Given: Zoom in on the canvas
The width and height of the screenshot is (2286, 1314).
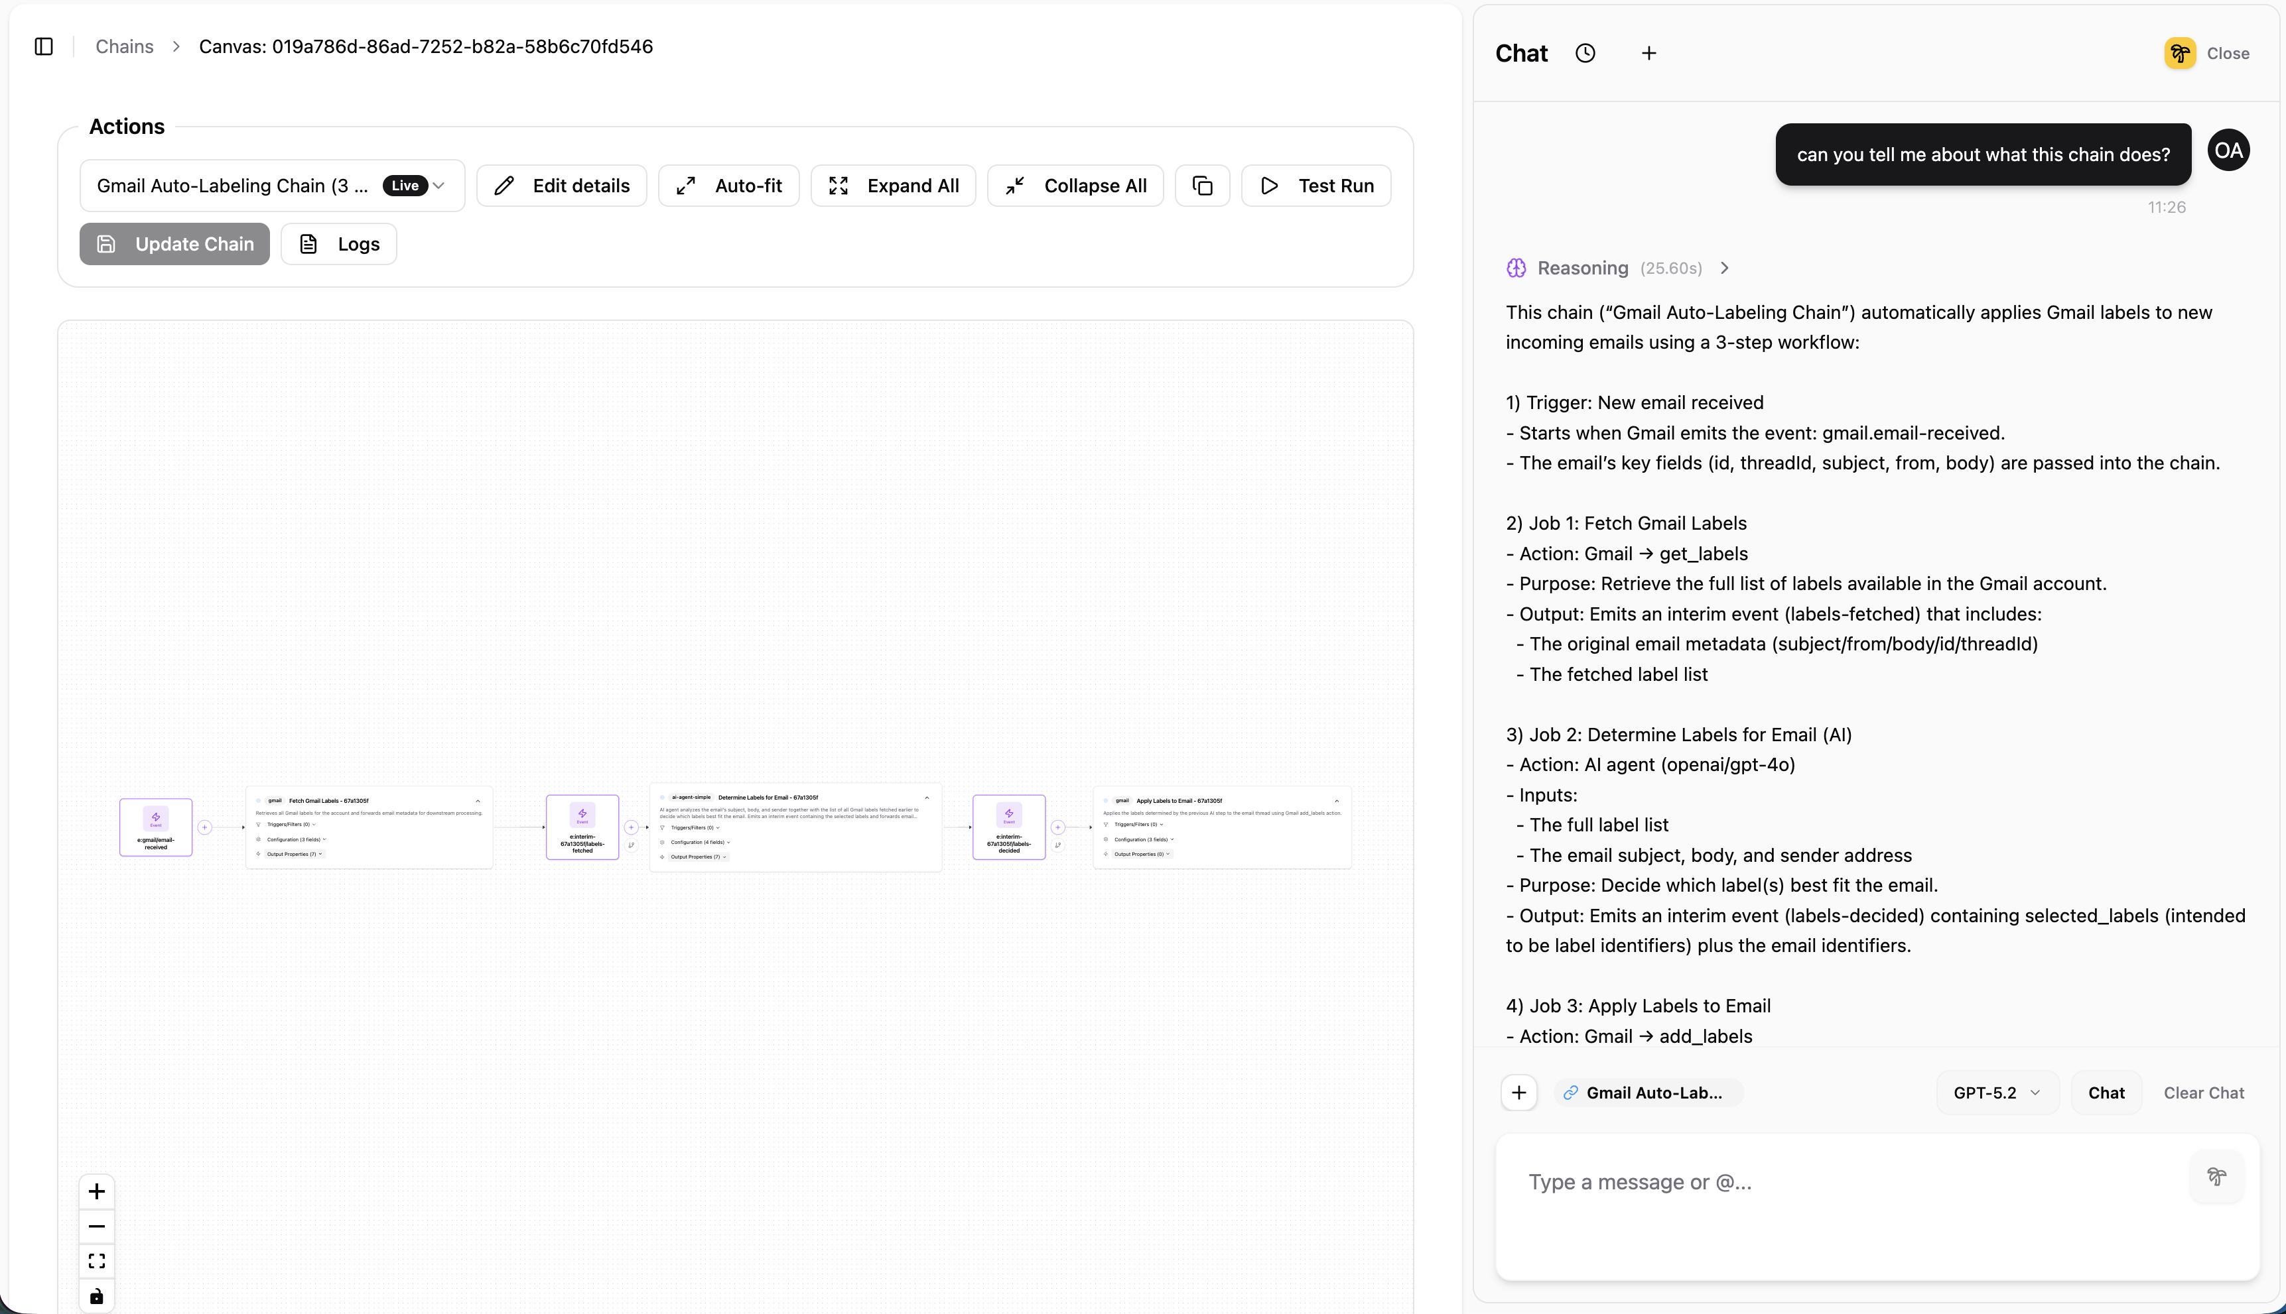Looking at the screenshot, I should click(97, 1191).
